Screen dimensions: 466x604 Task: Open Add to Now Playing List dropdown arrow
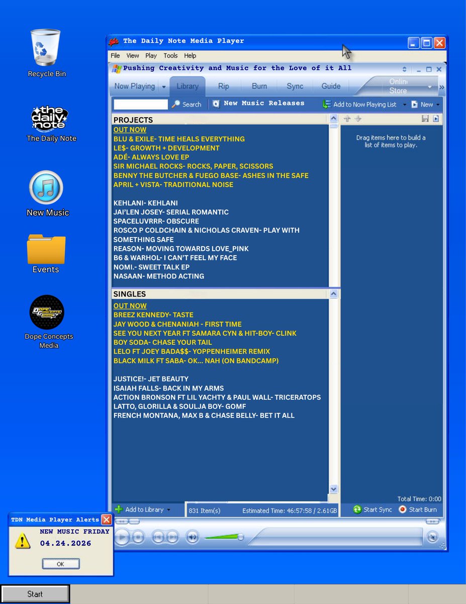[405, 105]
